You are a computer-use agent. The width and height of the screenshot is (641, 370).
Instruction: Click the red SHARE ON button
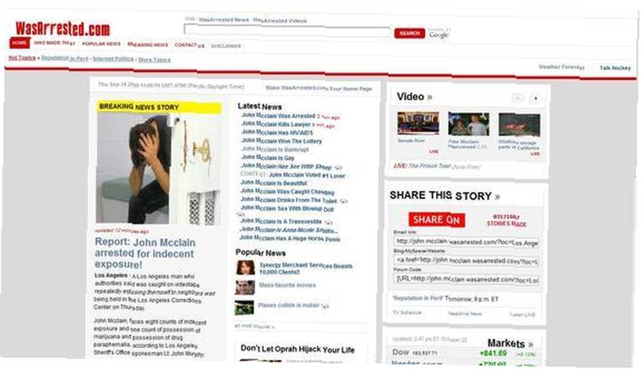coord(436,220)
